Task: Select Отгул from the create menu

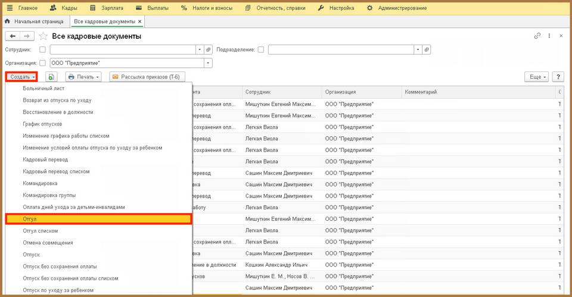Action: pyautogui.click(x=98, y=219)
